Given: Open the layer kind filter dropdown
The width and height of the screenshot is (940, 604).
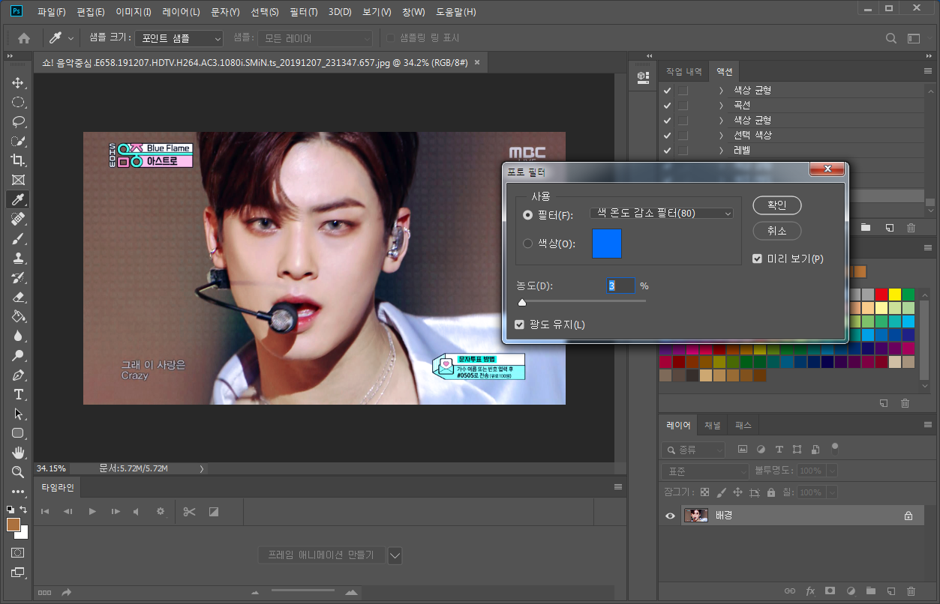Looking at the screenshot, I should coord(693,450).
